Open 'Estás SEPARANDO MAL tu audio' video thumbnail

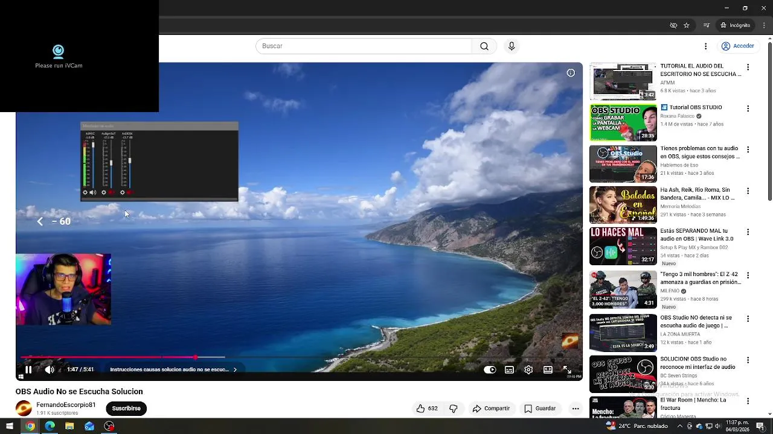click(x=623, y=246)
